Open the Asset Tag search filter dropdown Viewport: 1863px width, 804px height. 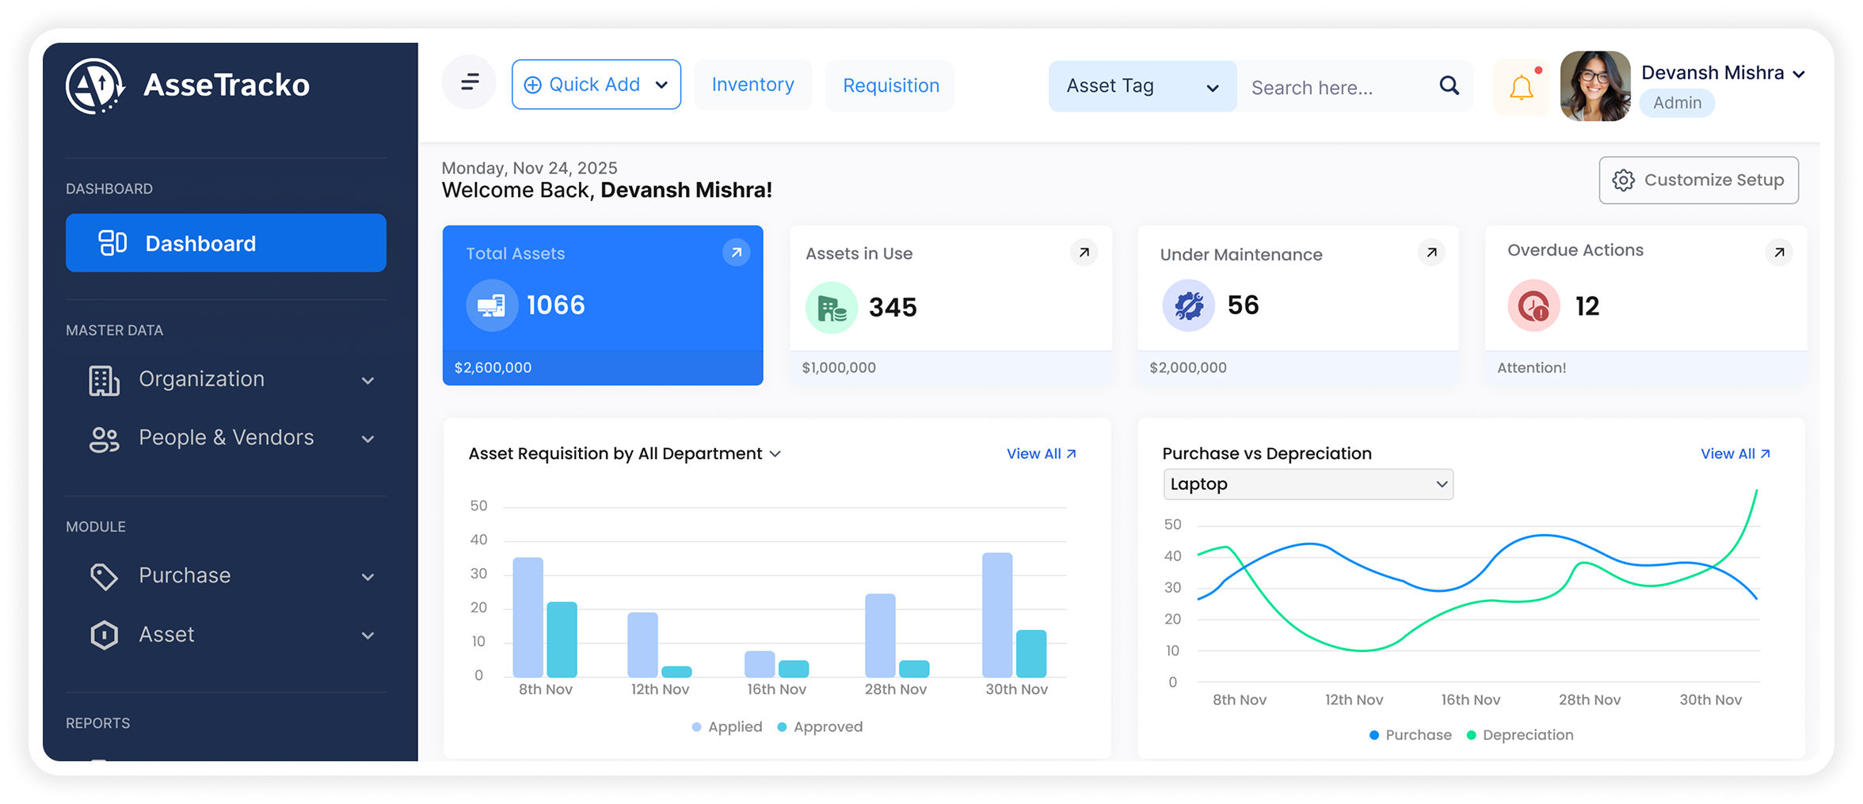(x=1141, y=86)
